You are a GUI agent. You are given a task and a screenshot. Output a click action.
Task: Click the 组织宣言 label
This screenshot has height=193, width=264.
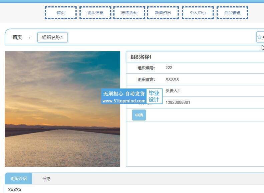click(x=146, y=79)
